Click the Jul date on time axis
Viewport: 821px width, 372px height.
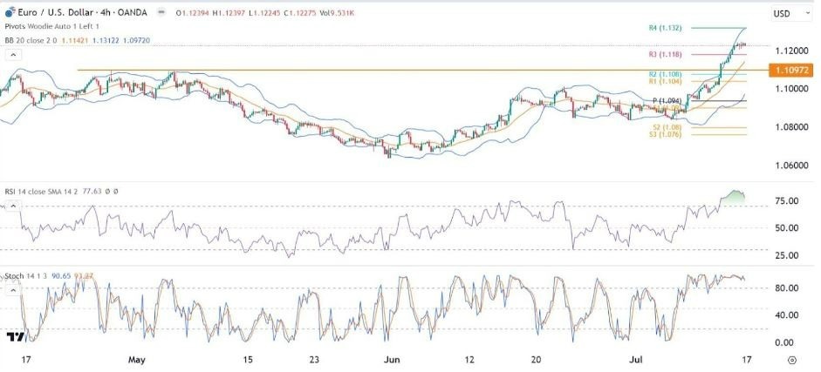pyautogui.click(x=637, y=360)
